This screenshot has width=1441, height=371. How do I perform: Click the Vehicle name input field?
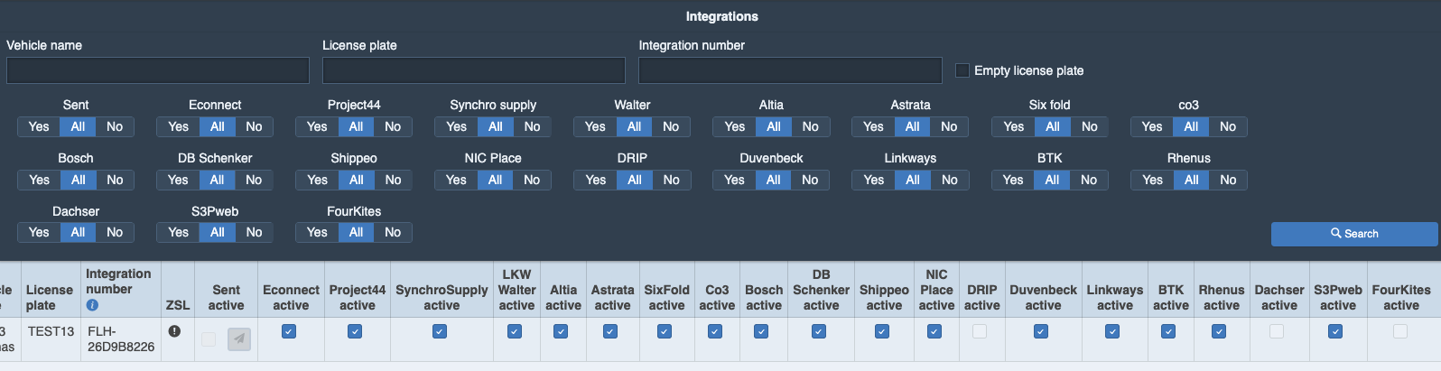pos(158,70)
